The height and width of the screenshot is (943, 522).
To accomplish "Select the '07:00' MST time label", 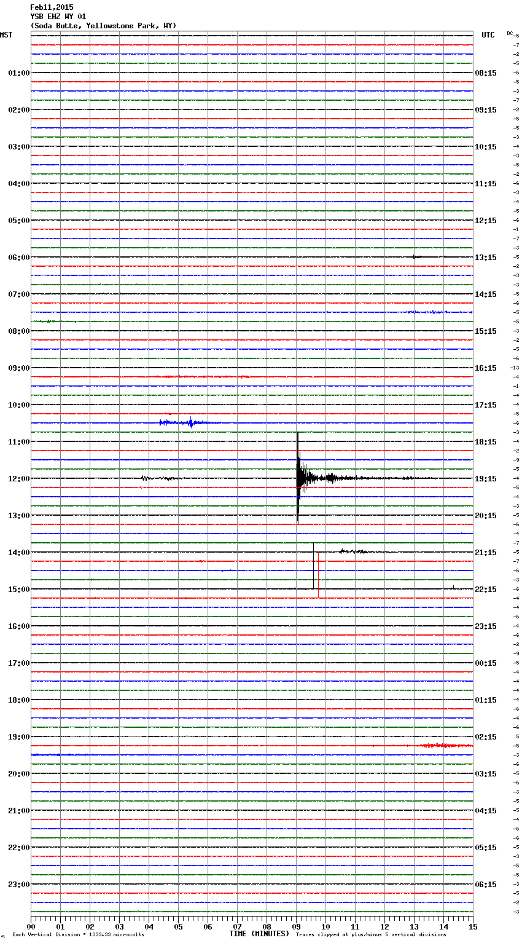I will pyautogui.click(x=18, y=294).
